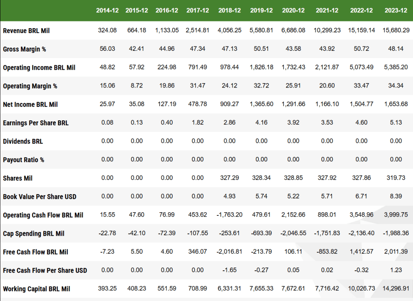Select the Payout Ratio % row label
The image size is (413, 301).
click(x=23, y=160)
